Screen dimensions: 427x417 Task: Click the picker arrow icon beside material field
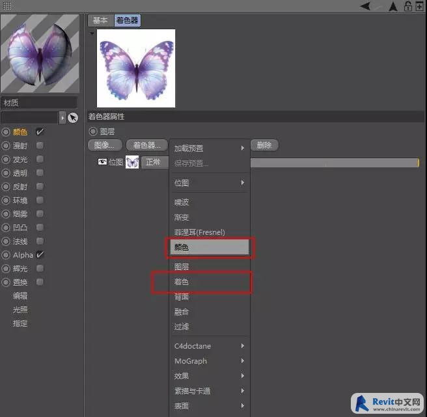point(73,118)
